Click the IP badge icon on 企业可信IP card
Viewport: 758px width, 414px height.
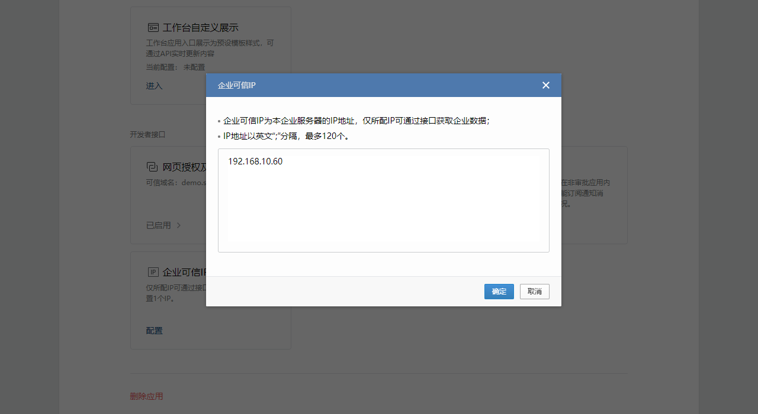click(x=152, y=272)
